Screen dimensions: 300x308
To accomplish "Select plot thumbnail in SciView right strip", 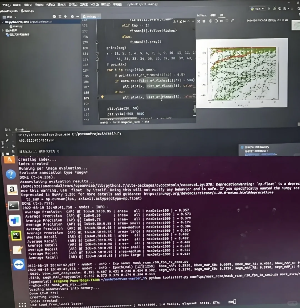I will 296,25.
